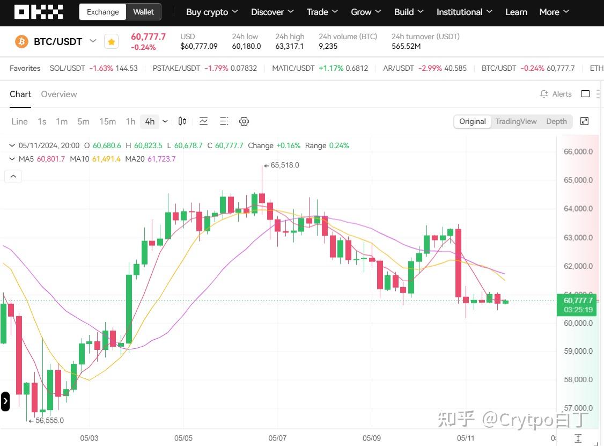Click the Bitcoin coin icon beside BTC/USDT
The image size is (604, 446).
point(21,41)
